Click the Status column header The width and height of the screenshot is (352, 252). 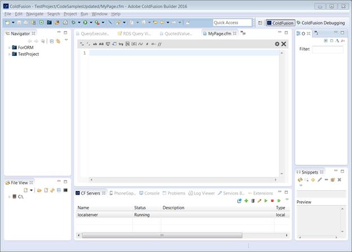(x=147, y=208)
